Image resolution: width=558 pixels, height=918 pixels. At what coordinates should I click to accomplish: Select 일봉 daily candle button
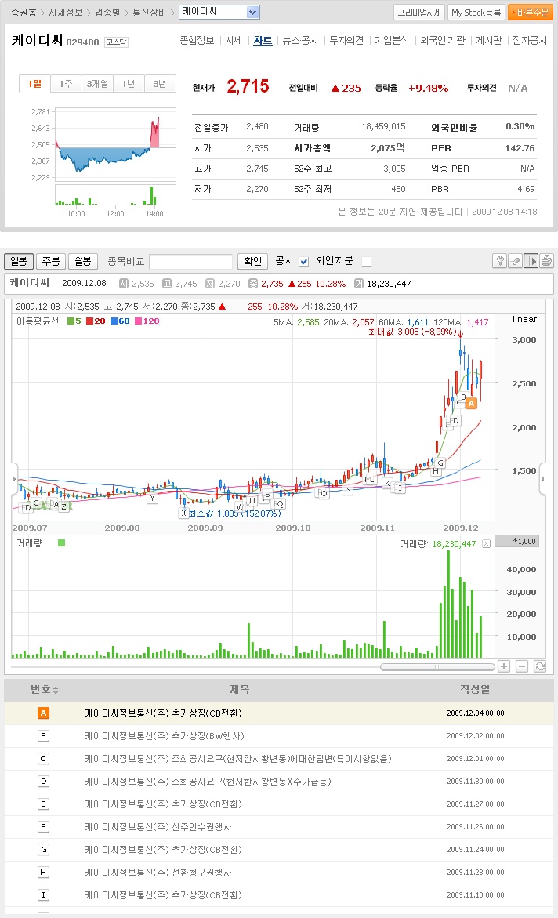(x=19, y=261)
